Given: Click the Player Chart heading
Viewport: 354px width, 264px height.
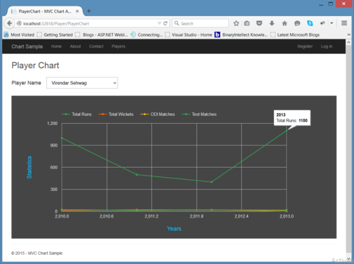Looking at the screenshot, I should point(35,65).
